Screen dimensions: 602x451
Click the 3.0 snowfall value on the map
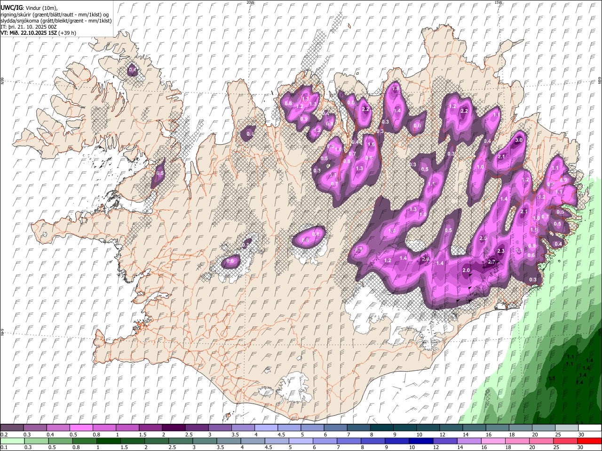tap(519, 140)
